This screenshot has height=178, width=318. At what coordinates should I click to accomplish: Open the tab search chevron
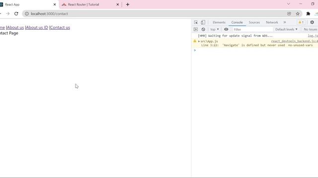(288, 4)
